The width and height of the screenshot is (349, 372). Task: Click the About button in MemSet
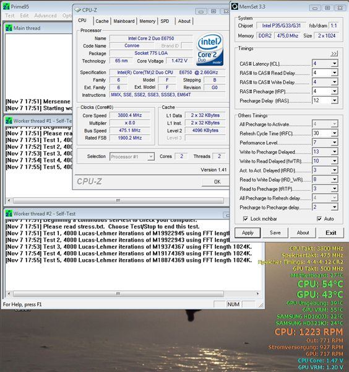click(x=303, y=232)
